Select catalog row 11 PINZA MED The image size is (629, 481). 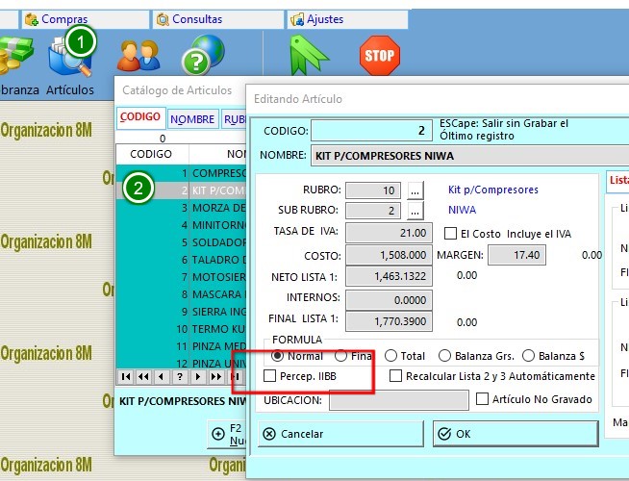click(182, 345)
